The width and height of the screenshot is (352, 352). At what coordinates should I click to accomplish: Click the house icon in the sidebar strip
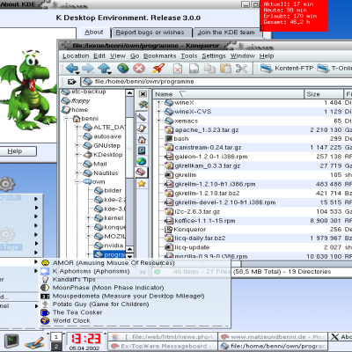point(142,140)
